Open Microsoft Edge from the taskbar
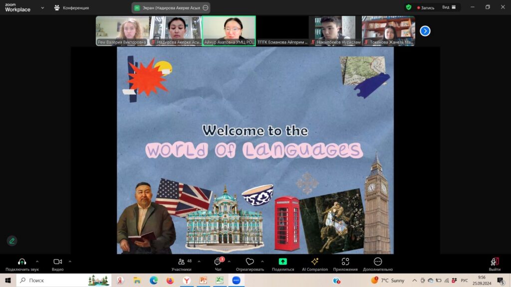511x287 pixels. click(154, 280)
